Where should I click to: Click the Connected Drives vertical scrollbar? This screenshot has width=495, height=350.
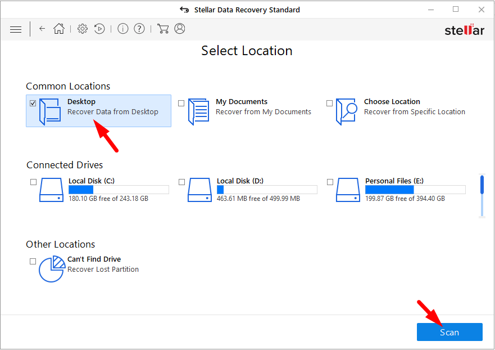[x=482, y=196]
